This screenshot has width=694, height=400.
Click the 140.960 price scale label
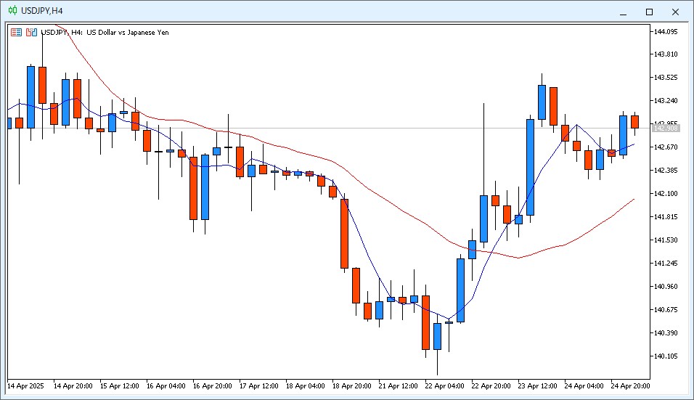(x=666, y=286)
